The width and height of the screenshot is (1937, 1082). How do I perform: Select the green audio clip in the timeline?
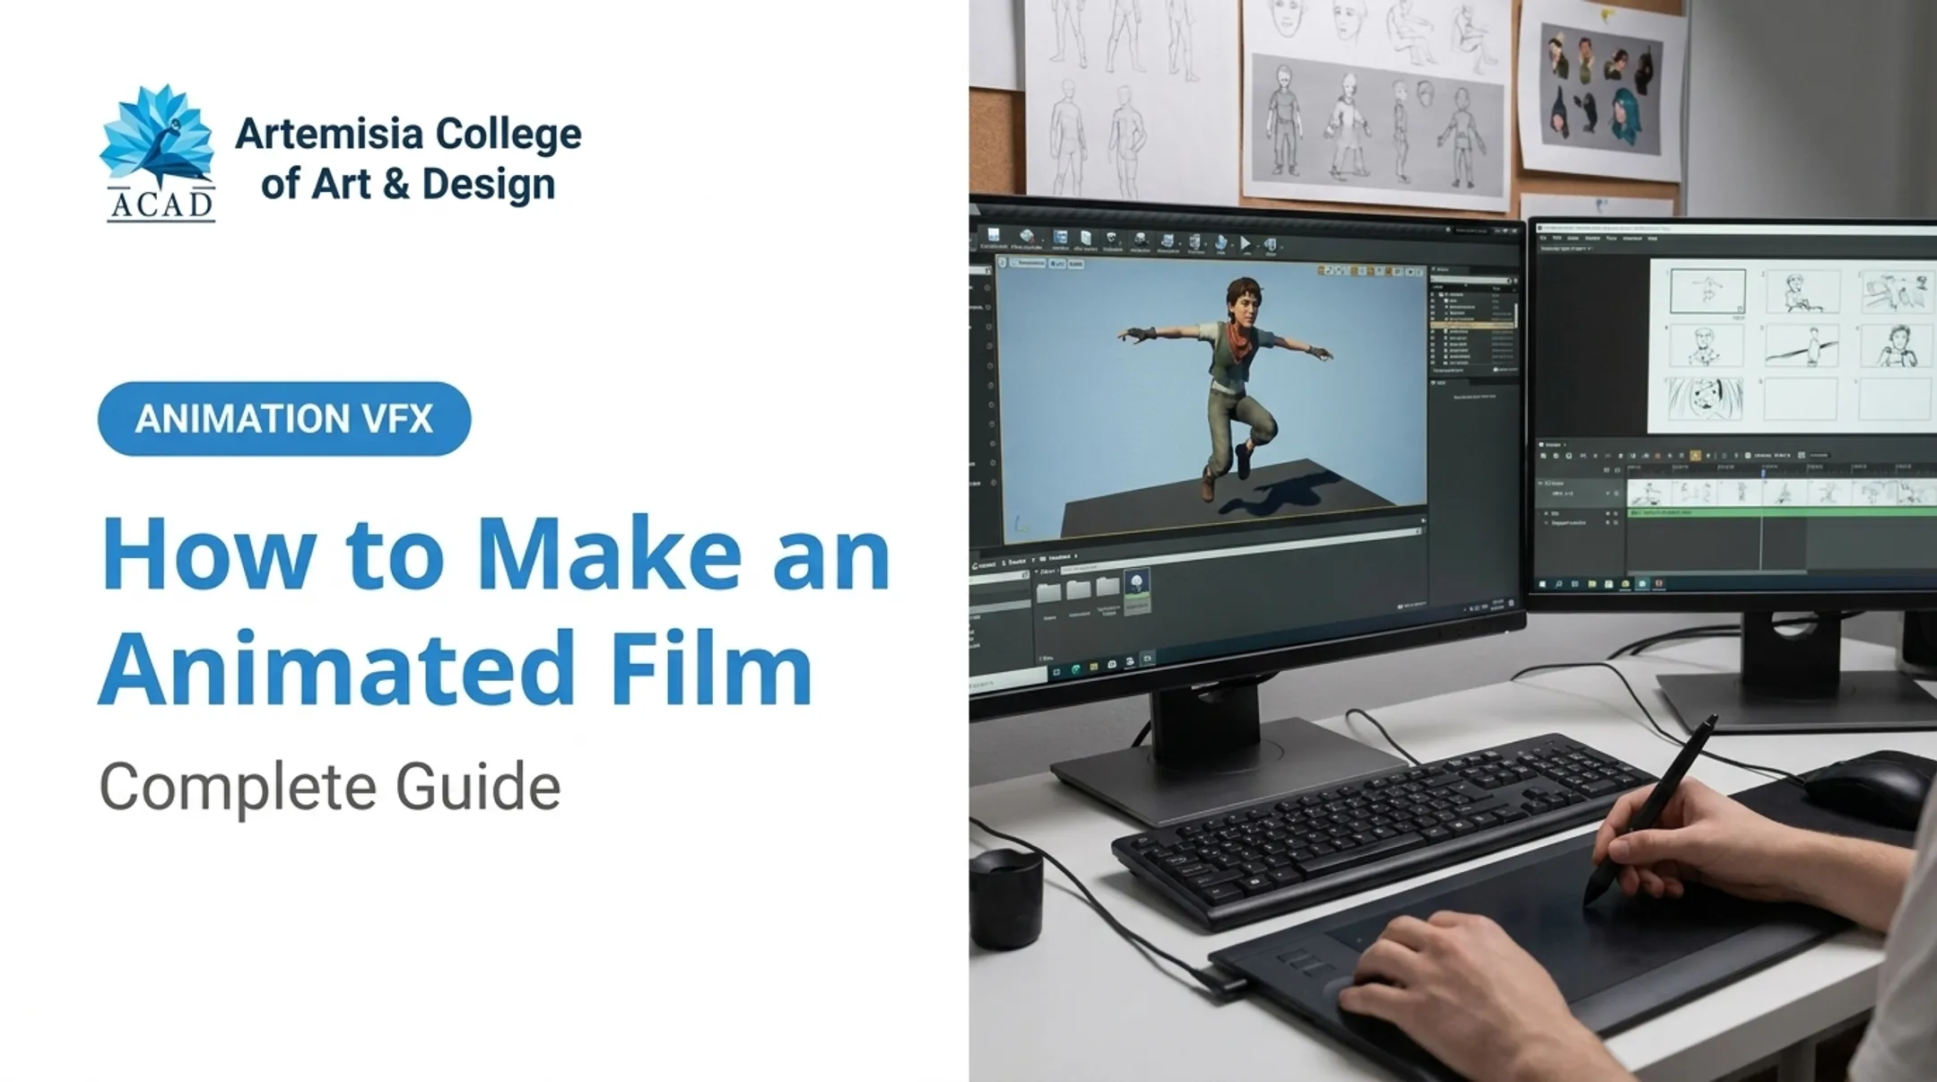(1780, 512)
